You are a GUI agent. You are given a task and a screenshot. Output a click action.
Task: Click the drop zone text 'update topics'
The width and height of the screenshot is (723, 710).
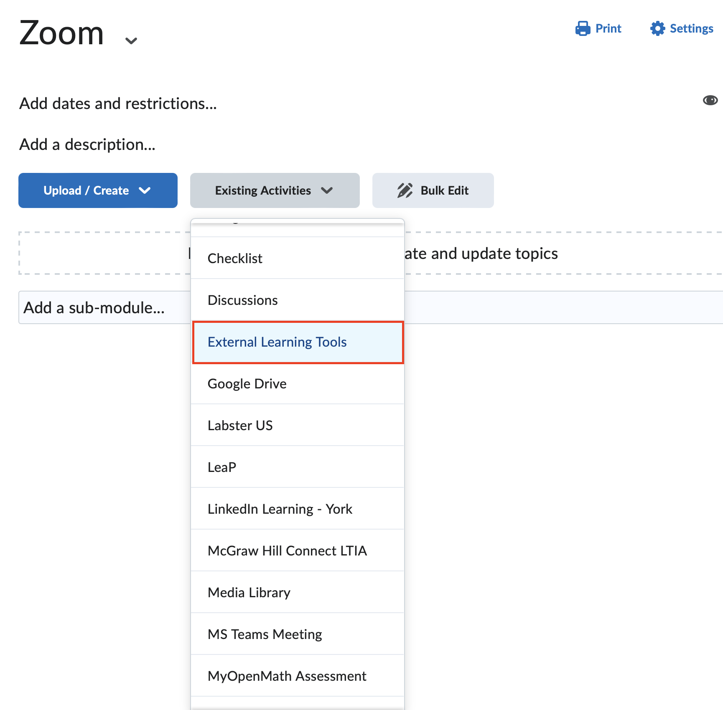click(509, 254)
